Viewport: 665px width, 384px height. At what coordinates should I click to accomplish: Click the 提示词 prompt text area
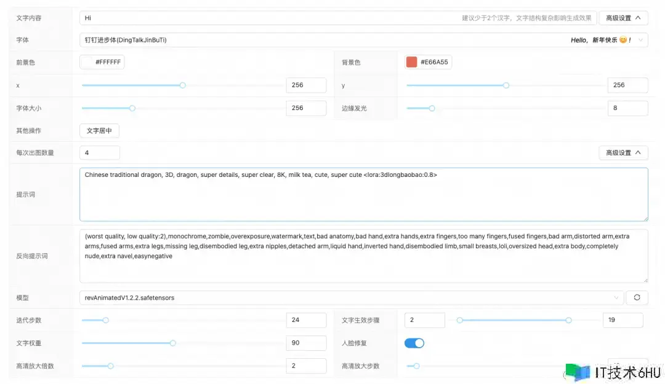coord(363,194)
